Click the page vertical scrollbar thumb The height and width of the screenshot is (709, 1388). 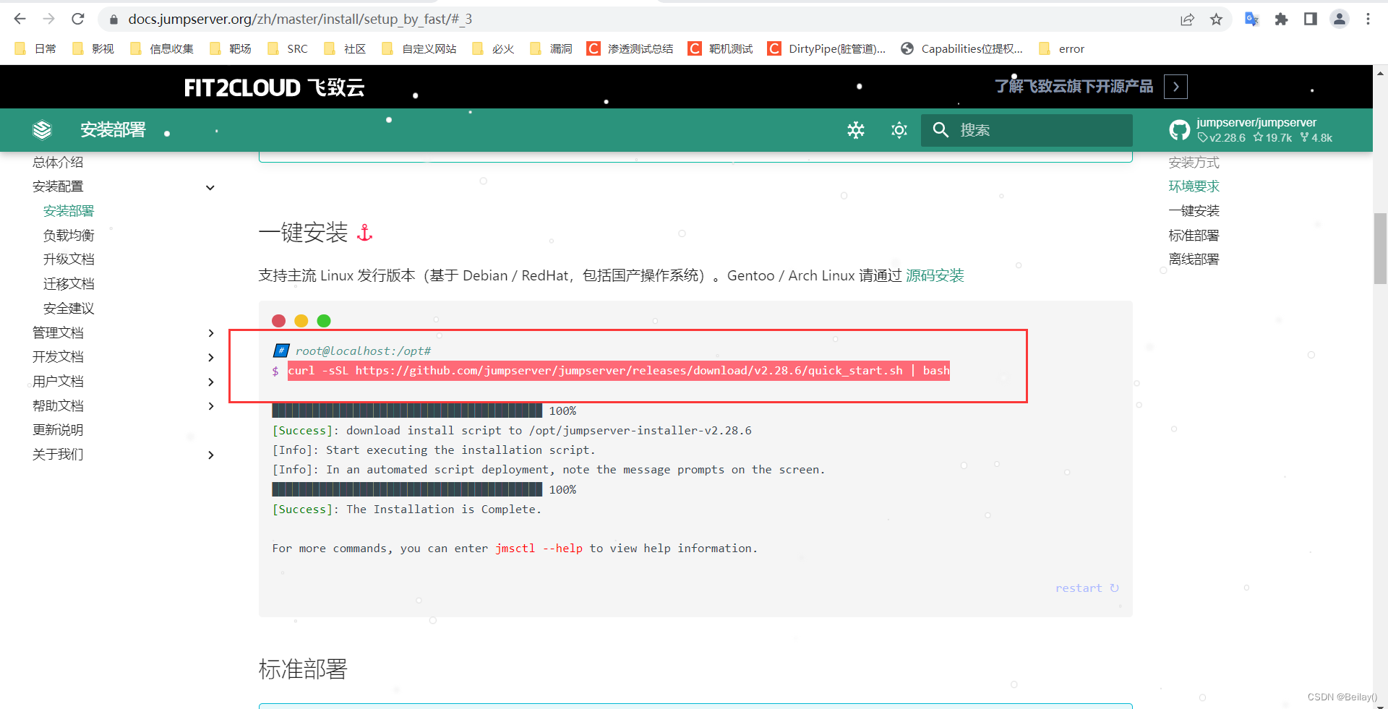click(1380, 249)
